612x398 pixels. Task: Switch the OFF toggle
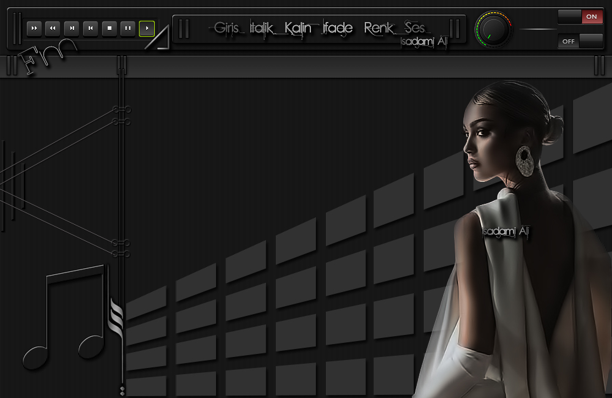coord(580,41)
